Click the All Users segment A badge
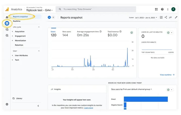The height and width of the screenshot is (115, 181). point(49,17)
